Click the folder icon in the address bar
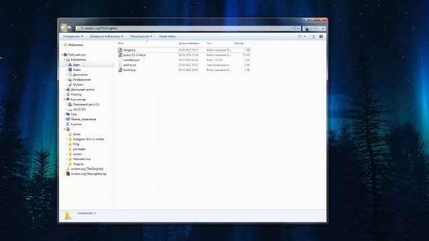The width and height of the screenshot is (429, 241). [x=78, y=28]
